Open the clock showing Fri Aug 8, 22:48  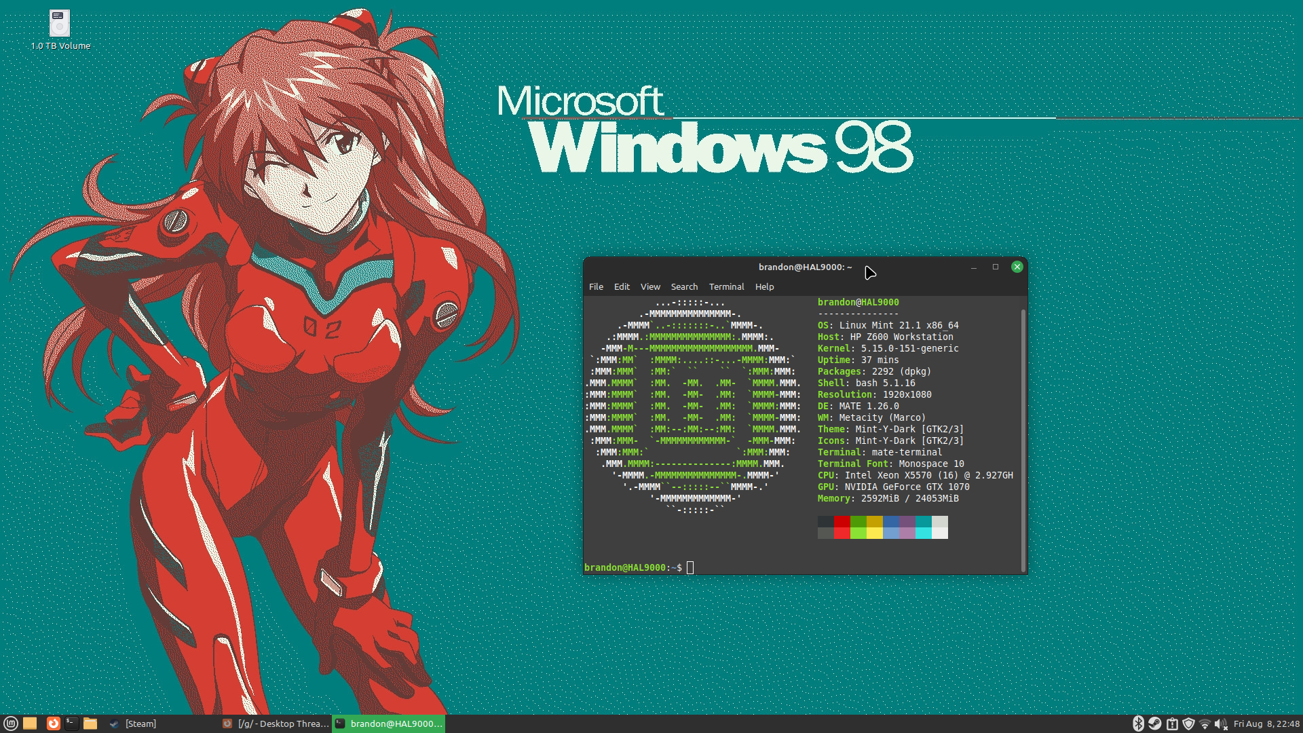1266,724
